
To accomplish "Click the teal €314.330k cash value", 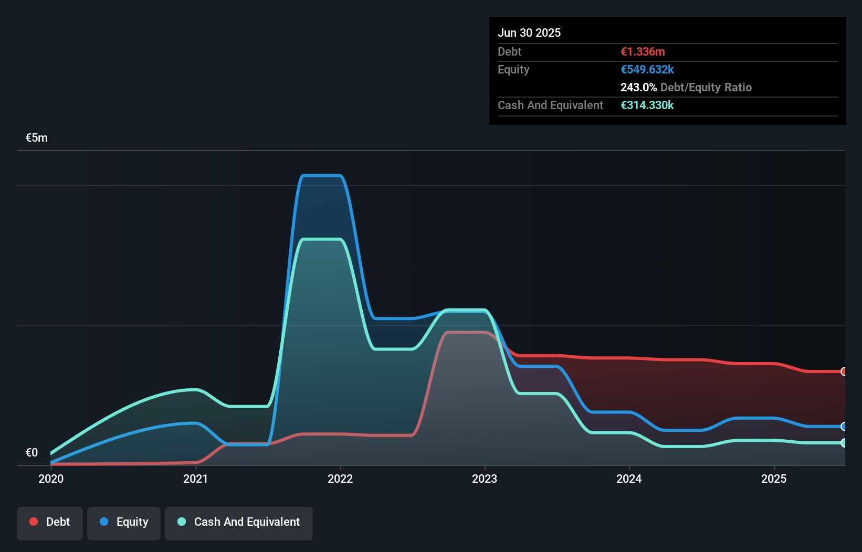I will [647, 105].
